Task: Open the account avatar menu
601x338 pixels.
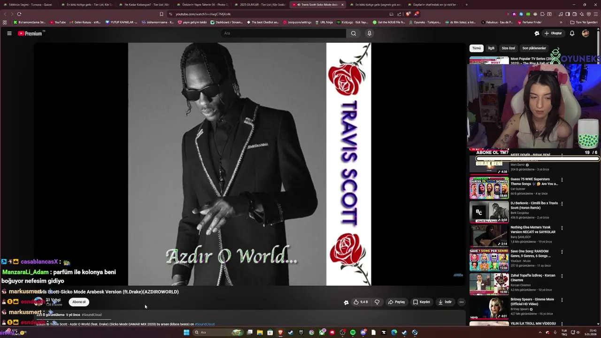Action: [x=586, y=33]
